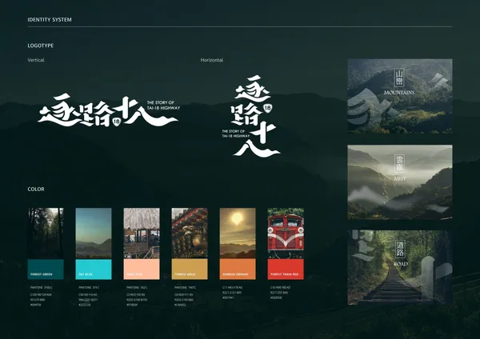This screenshot has width=480, height=339.
Task: Pick the pale pink color swatch
Action: click(x=142, y=269)
